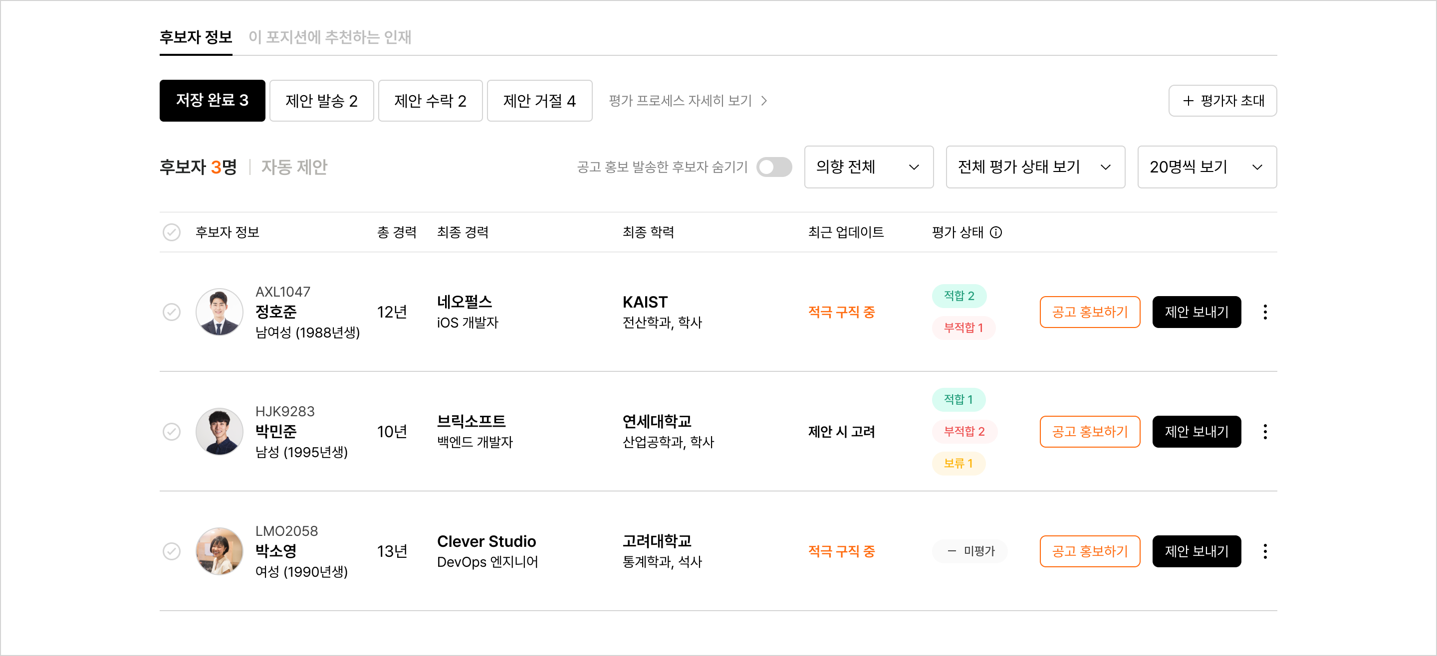The height and width of the screenshot is (656, 1437).
Task: Click the select-all check icon in header
Action: [172, 232]
